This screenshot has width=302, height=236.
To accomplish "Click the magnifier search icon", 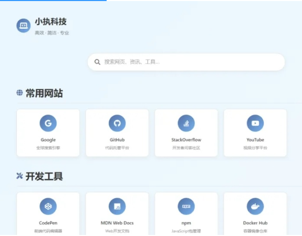I will point(97,62).
